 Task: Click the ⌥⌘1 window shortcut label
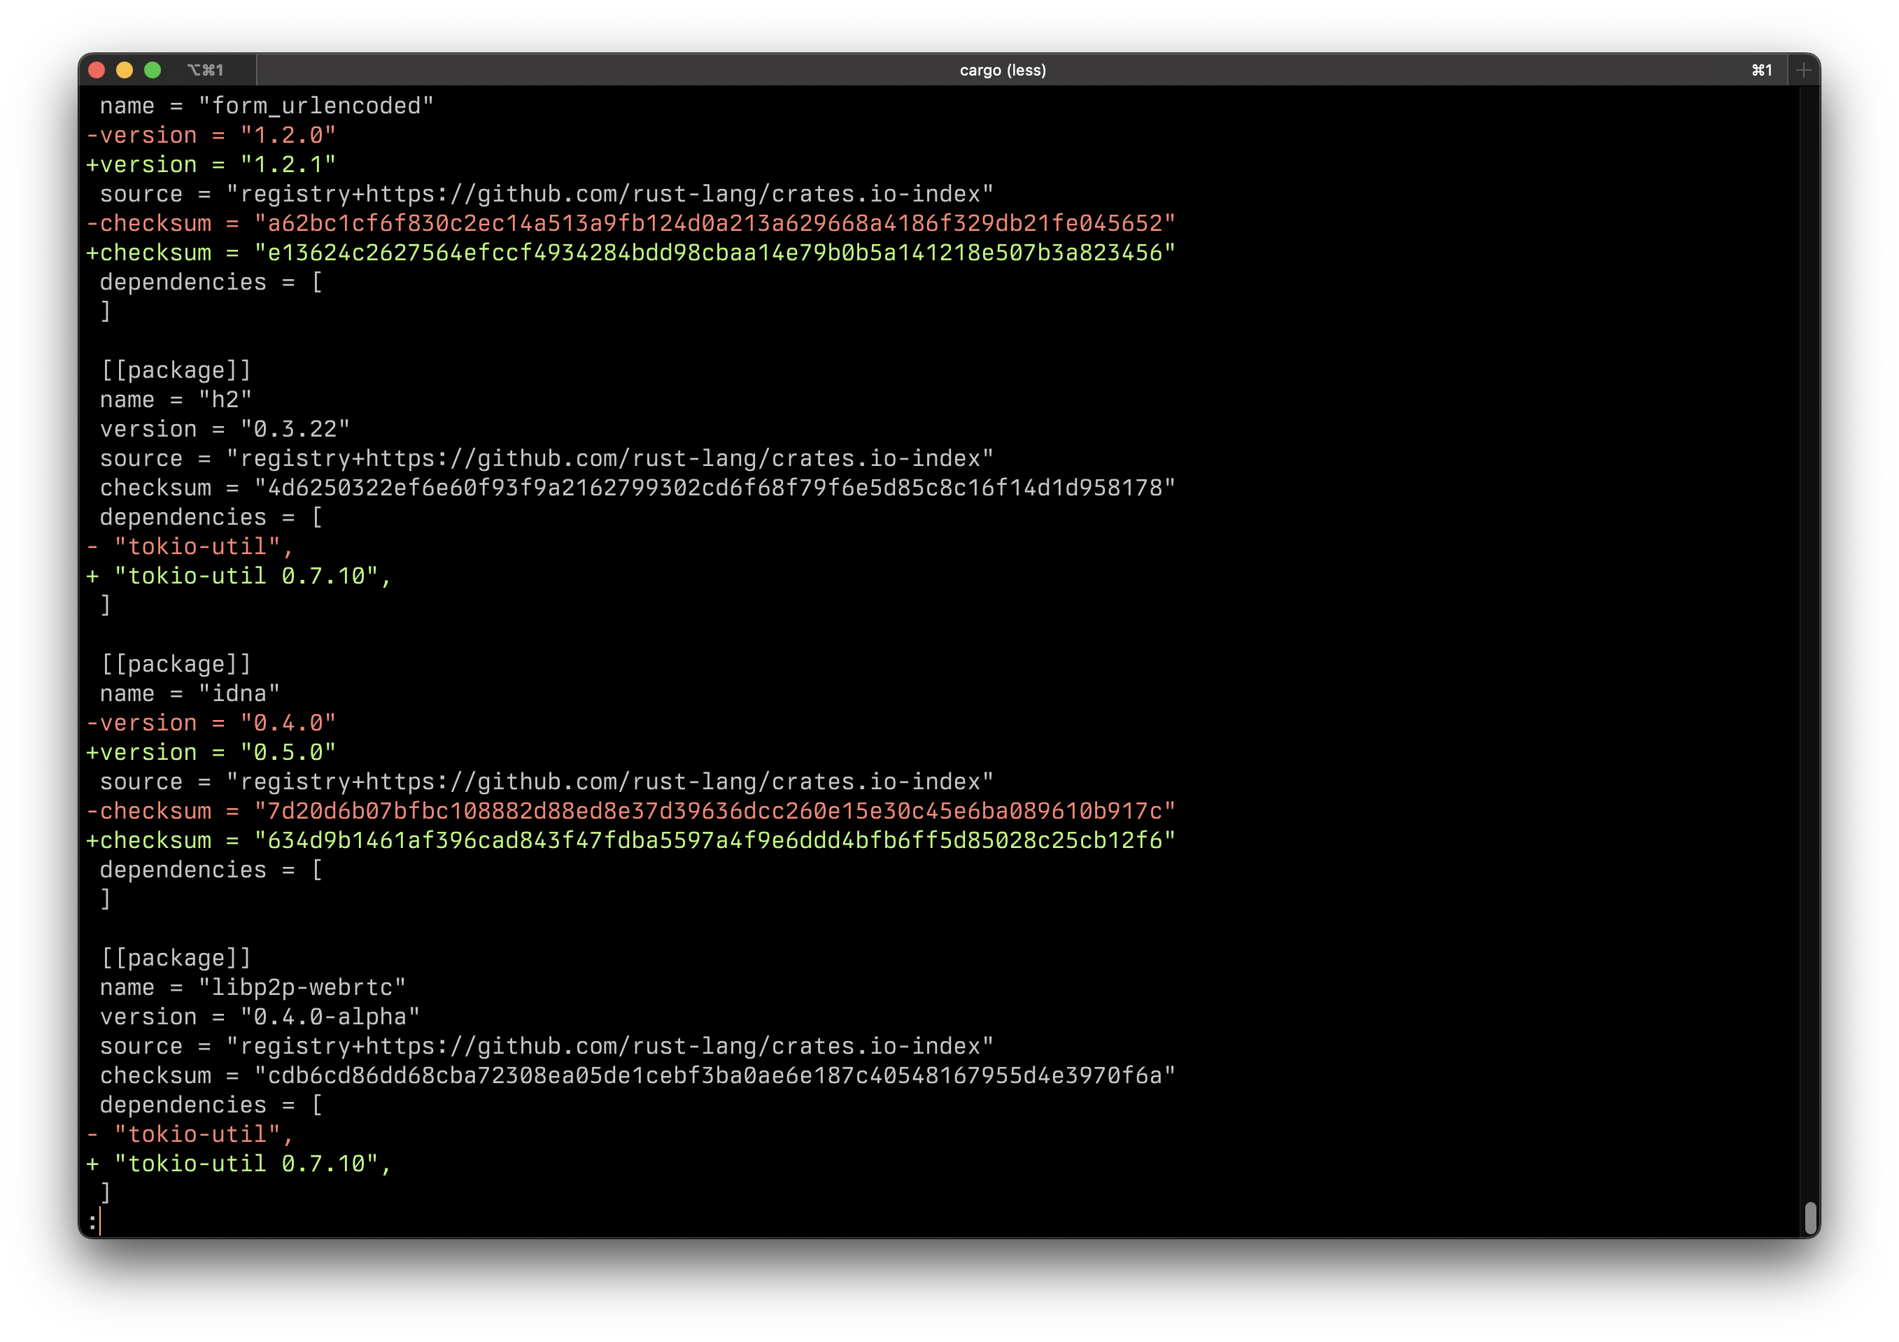pyautogui.click(x=205, y=70)
